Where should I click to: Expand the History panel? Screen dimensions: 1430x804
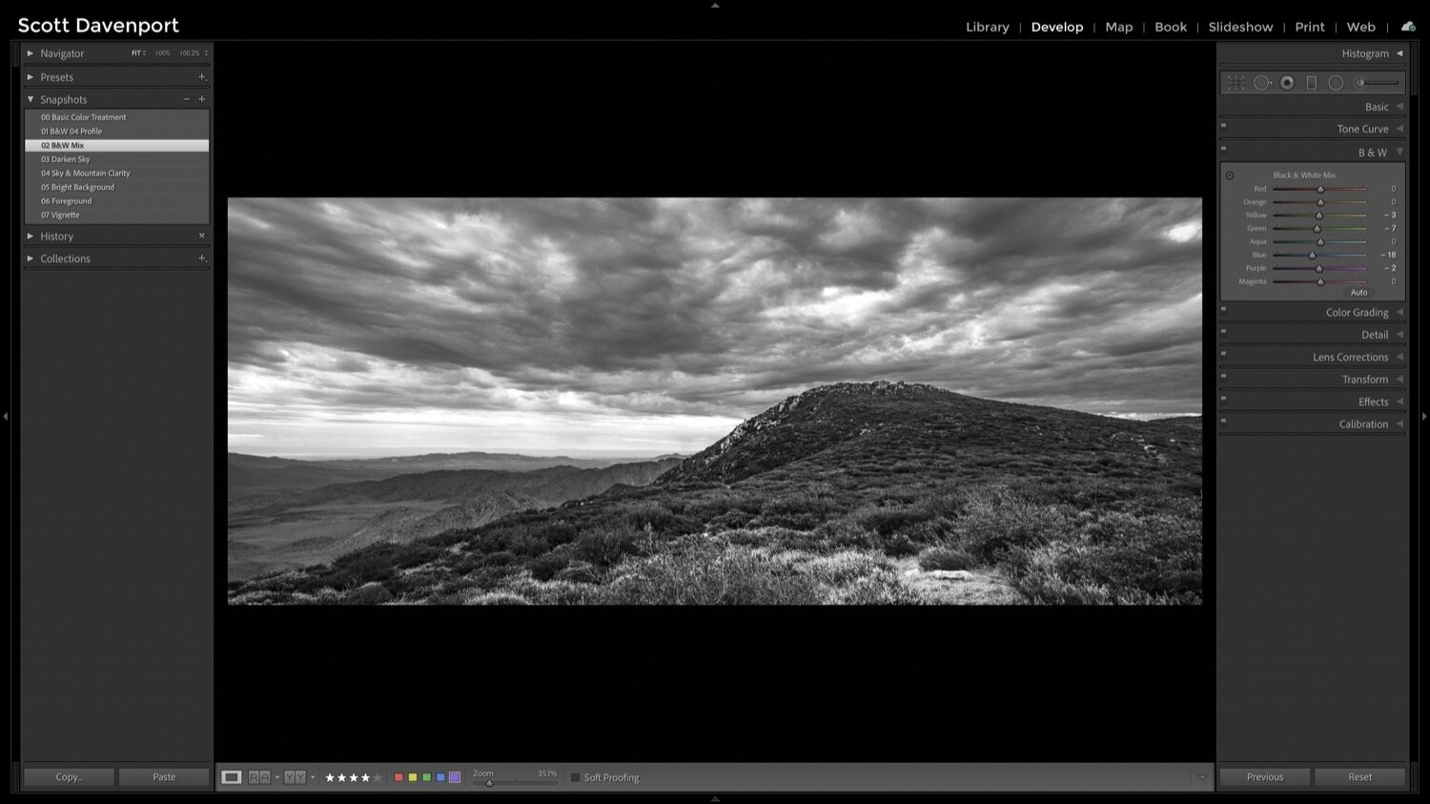[31, 236]
